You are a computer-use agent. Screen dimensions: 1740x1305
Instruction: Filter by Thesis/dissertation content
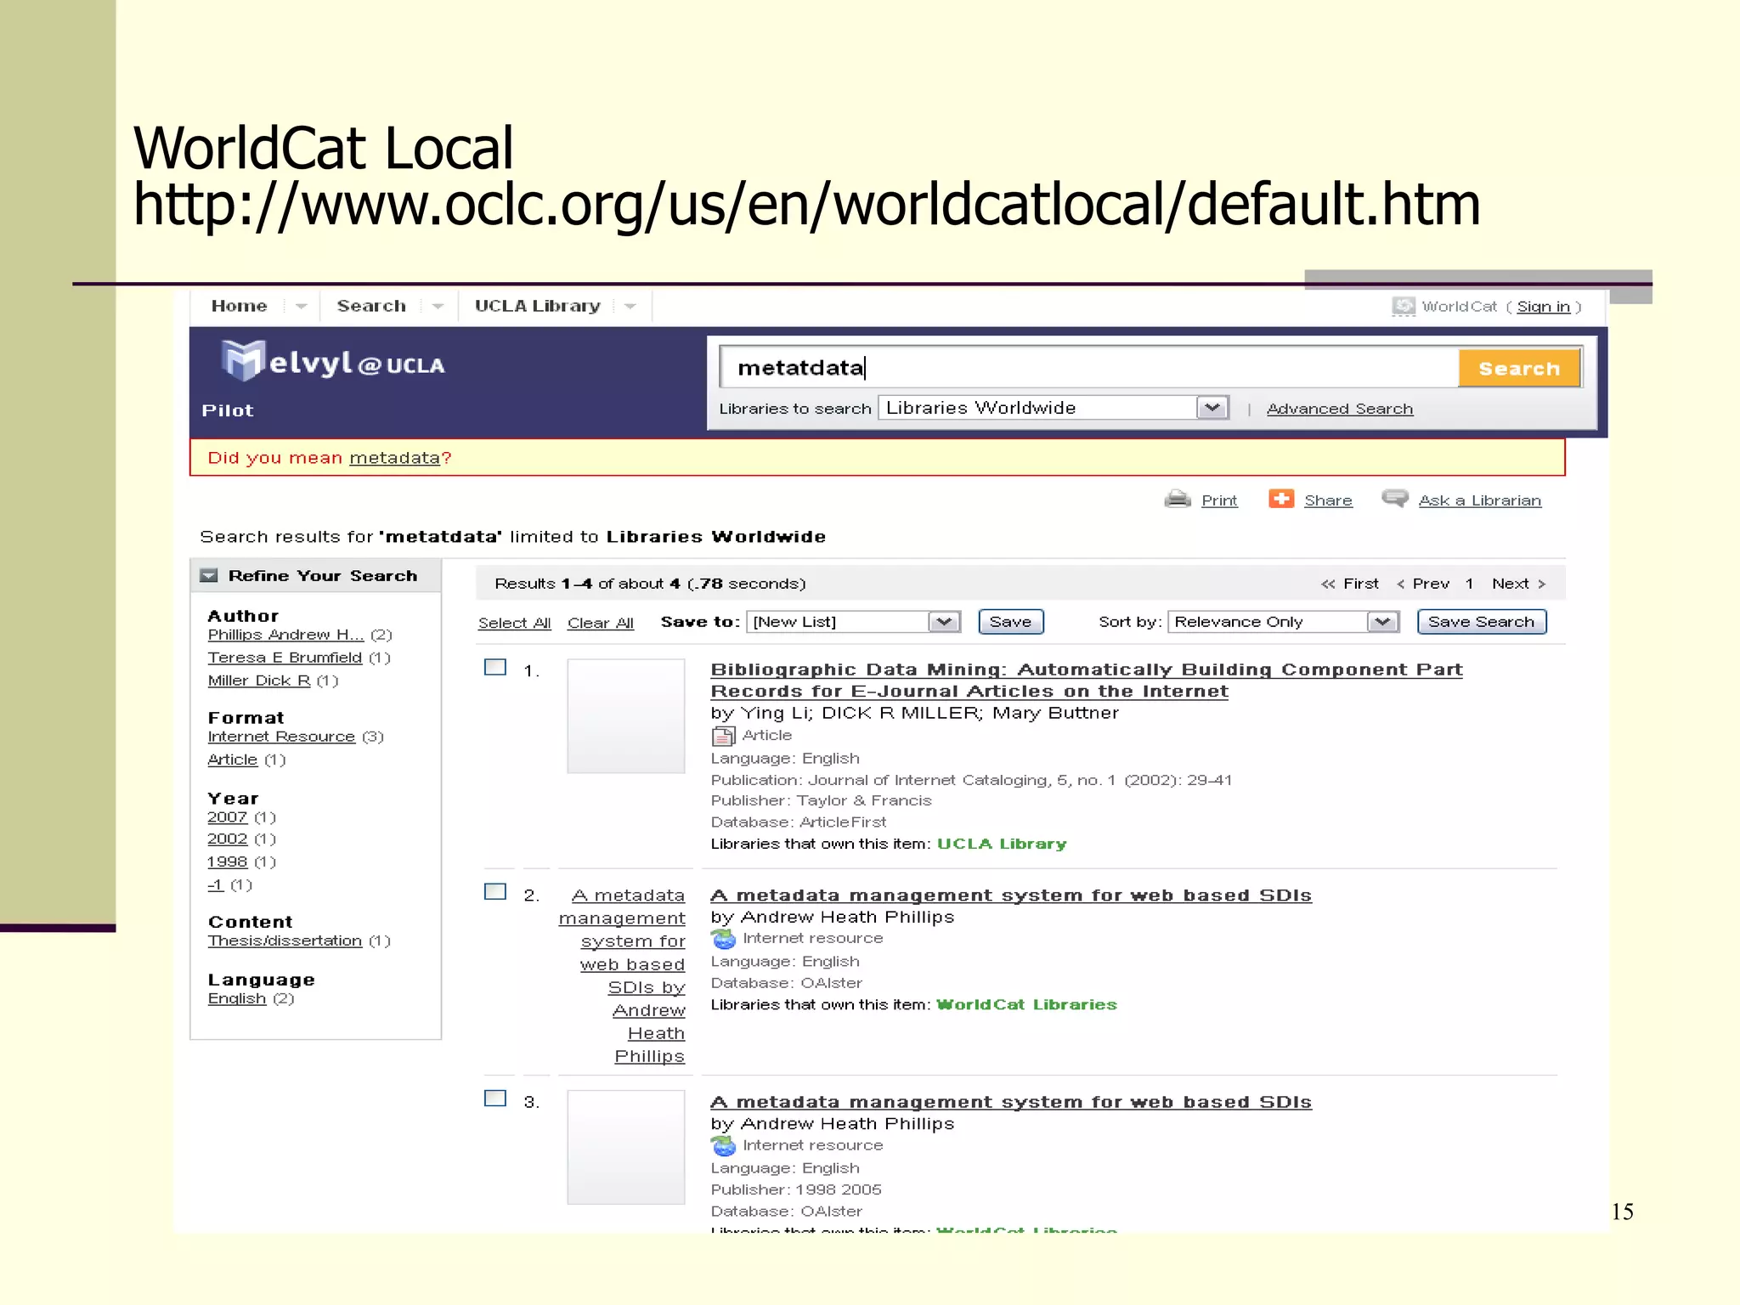[285, 941]
